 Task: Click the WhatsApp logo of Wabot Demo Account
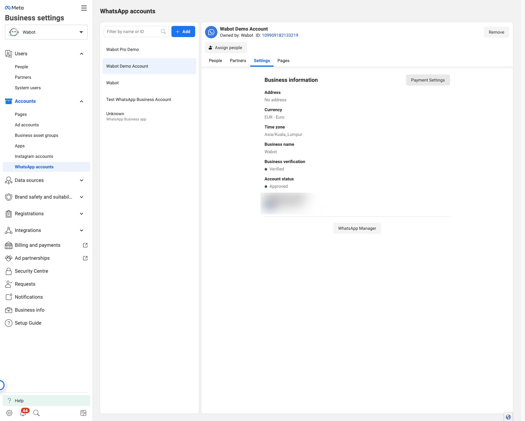tap(211, 32)
